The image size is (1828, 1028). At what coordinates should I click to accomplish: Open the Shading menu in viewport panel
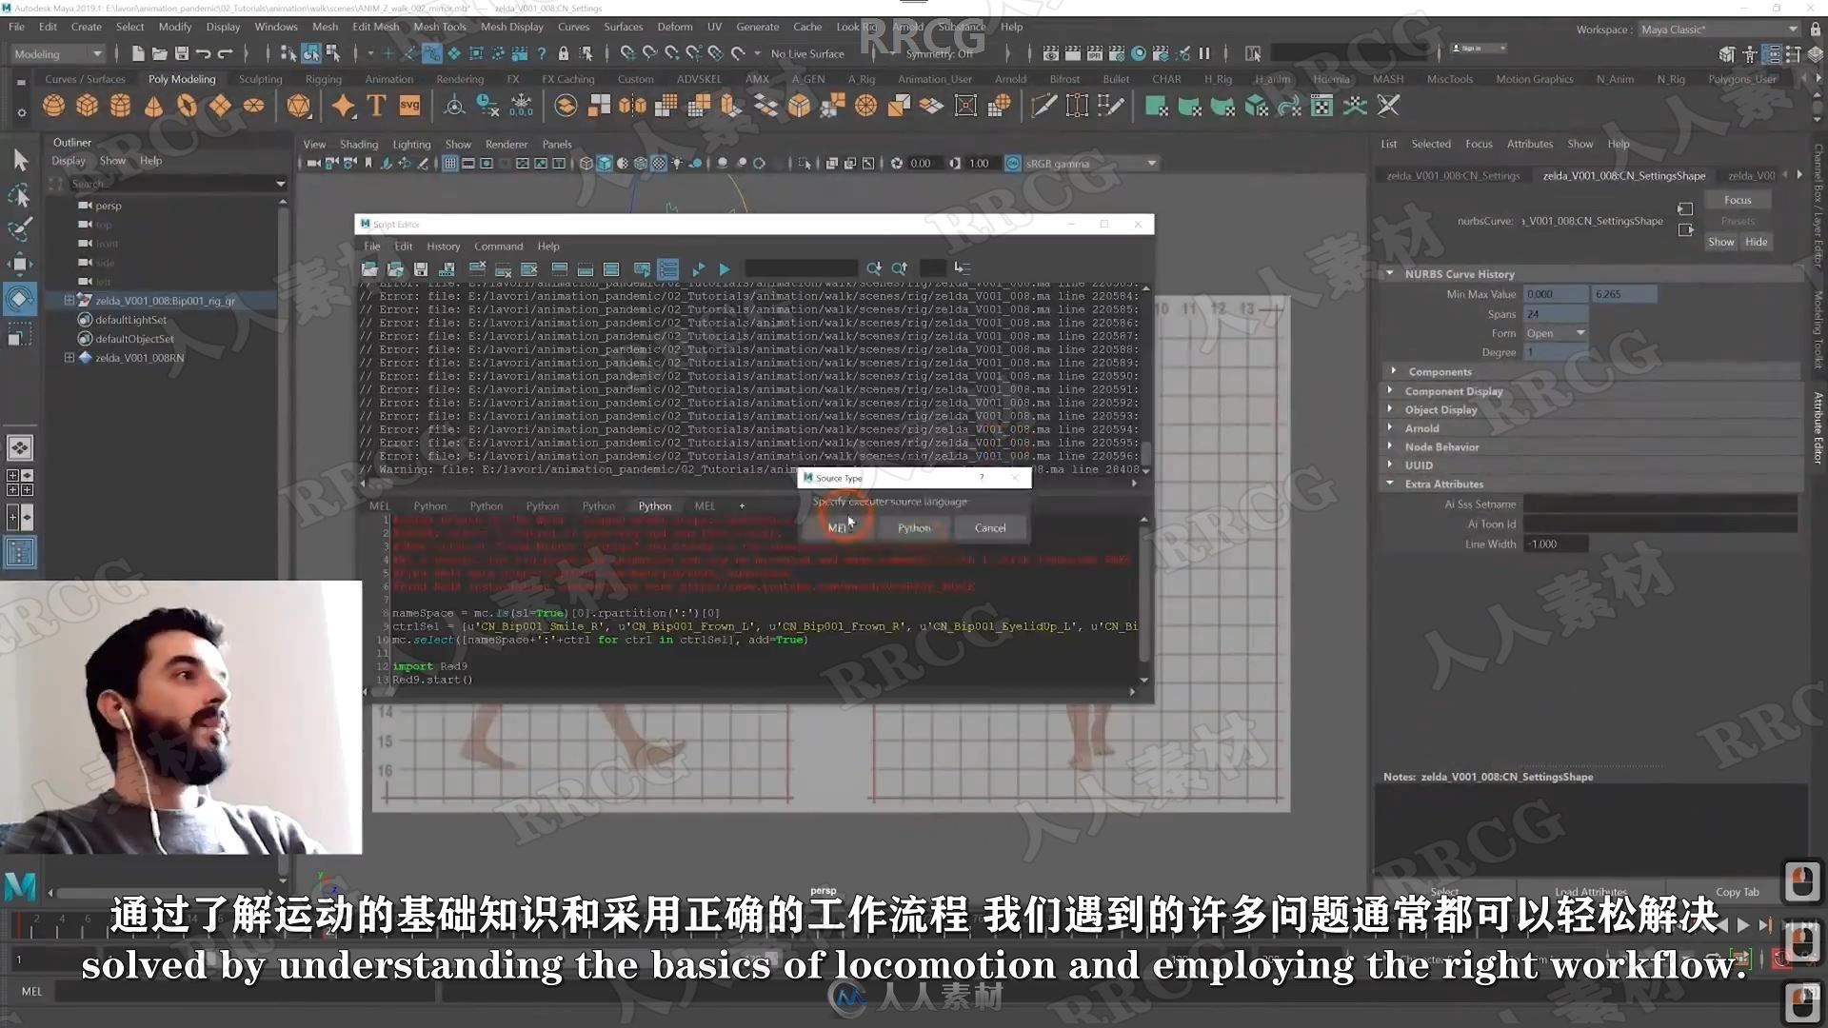click(x=359, y=145)
